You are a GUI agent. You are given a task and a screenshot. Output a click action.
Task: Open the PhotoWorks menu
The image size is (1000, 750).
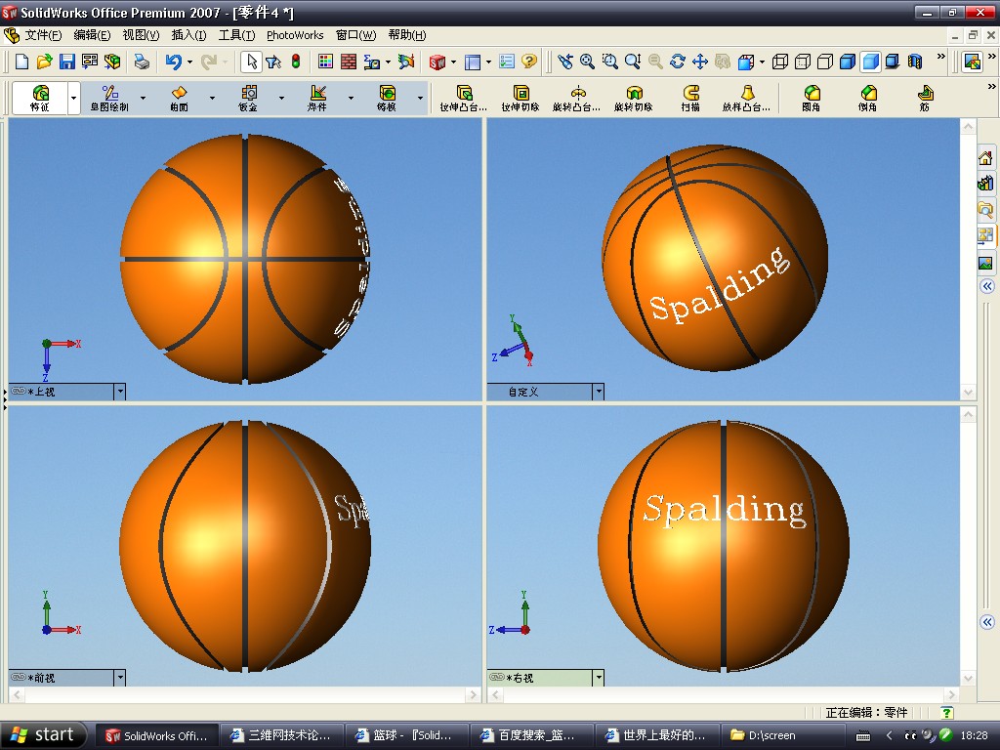(x=295, y=35)
